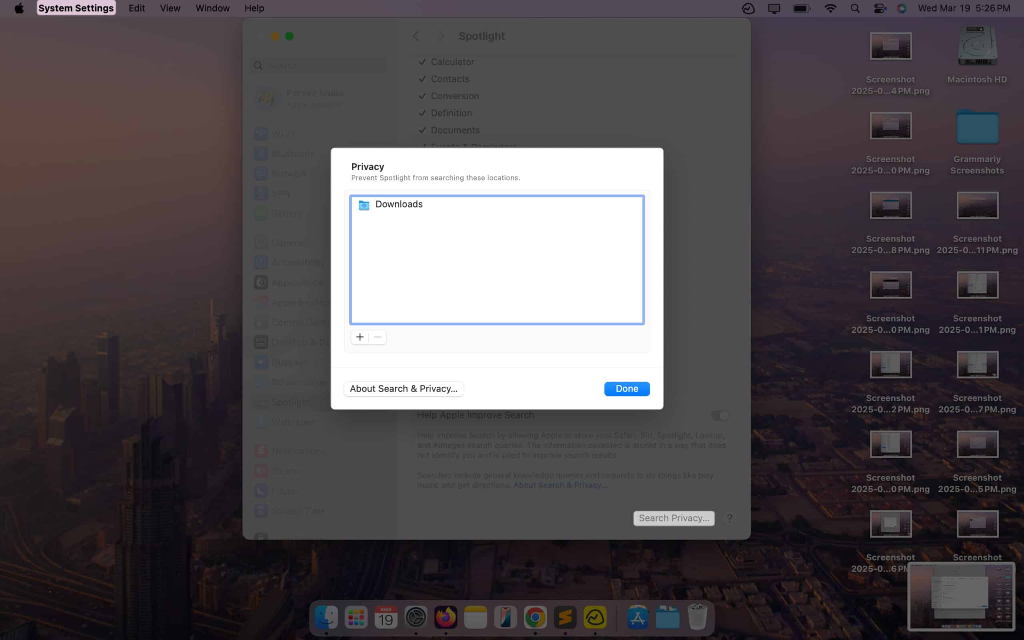Click the Edit menu bar item

coord(136,8)
